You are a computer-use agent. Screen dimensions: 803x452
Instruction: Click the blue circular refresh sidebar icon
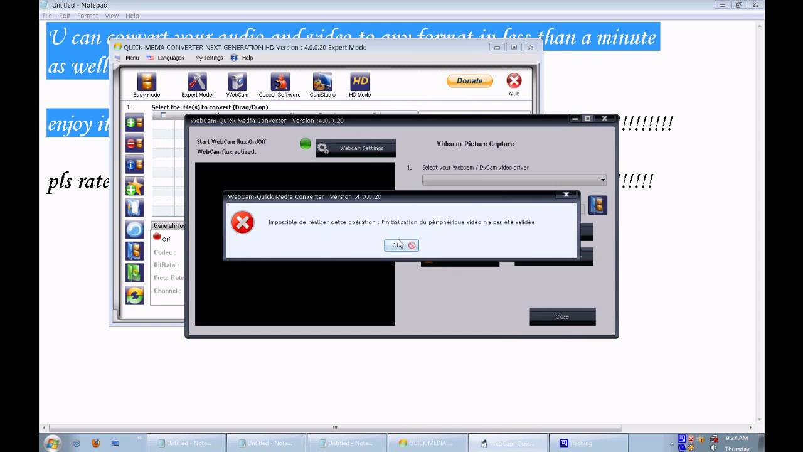point(134,229)
